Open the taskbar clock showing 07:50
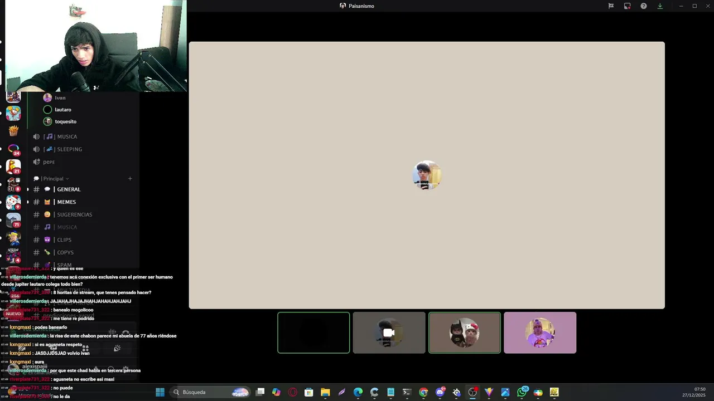 [694, 392]
